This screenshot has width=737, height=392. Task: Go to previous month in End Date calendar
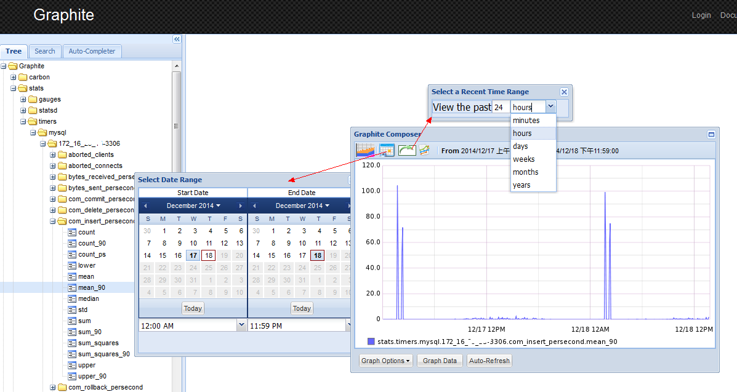point(254,206)
